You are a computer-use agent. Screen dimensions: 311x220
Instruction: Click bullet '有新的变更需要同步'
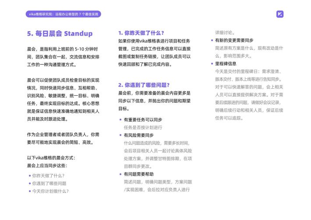point(234,40)
